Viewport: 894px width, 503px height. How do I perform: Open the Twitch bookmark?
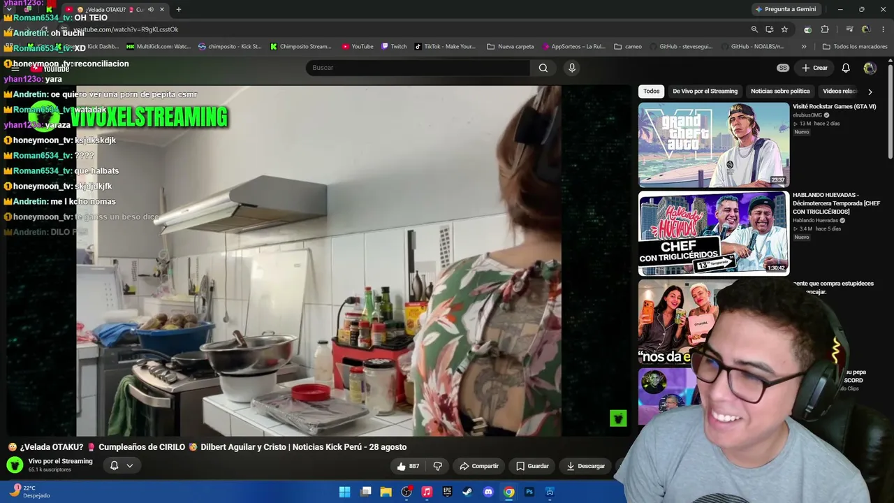[395, 47]
